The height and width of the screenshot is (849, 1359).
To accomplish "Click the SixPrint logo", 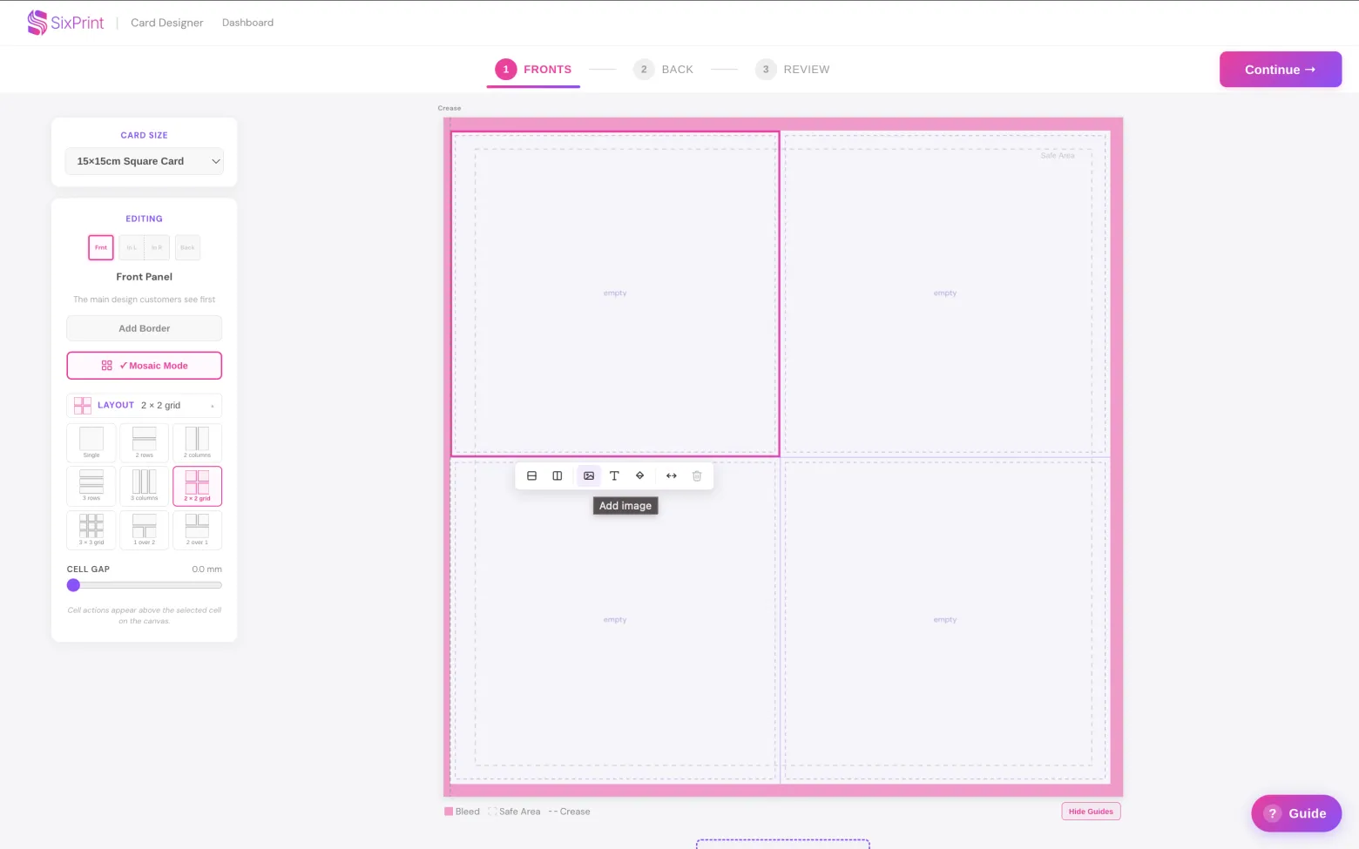I will [65, 23].
